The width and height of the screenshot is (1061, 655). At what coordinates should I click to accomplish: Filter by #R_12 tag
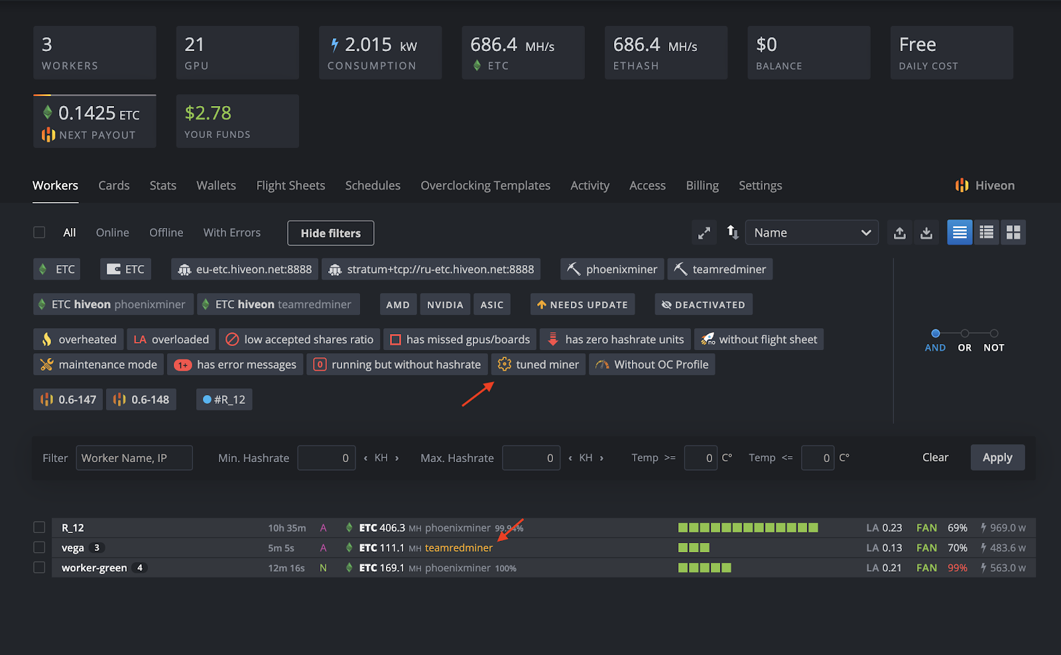pyautogui.click(x=224, y=400)
